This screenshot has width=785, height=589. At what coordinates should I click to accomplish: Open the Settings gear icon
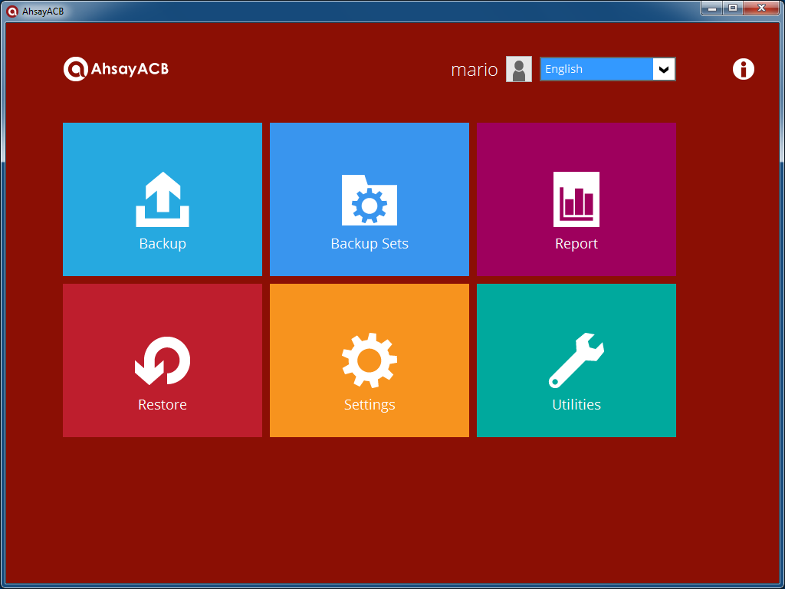(x=370, y=360)
